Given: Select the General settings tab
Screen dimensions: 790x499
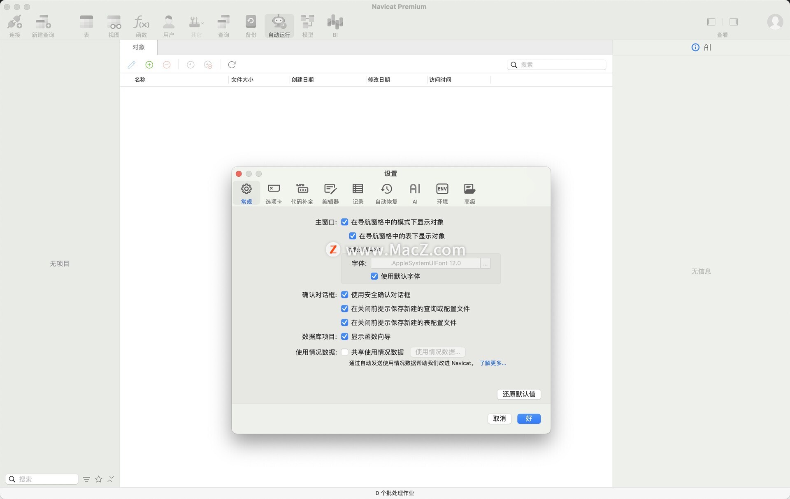Looking at the screenshot, I should click(246, 193).
